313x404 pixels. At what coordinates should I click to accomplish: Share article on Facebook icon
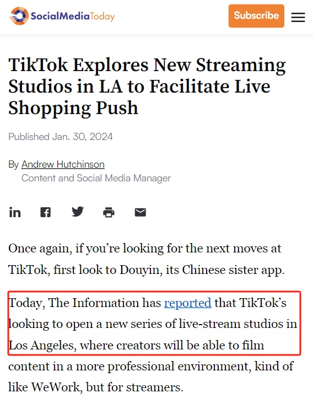tap(46, 212)
